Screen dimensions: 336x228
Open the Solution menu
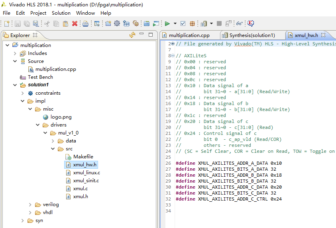pos(61,13)
